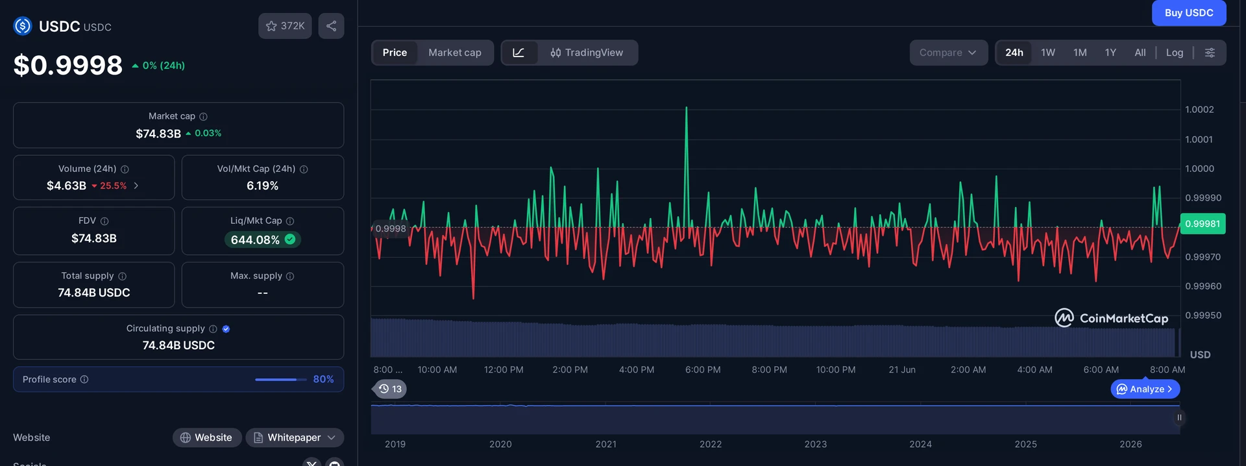Click green checkmark beside 644.08%

click(290, 239)
